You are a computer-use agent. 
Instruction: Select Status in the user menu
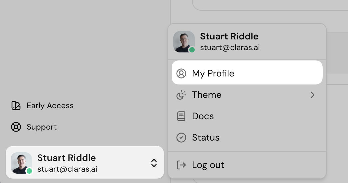pos(247,137)
